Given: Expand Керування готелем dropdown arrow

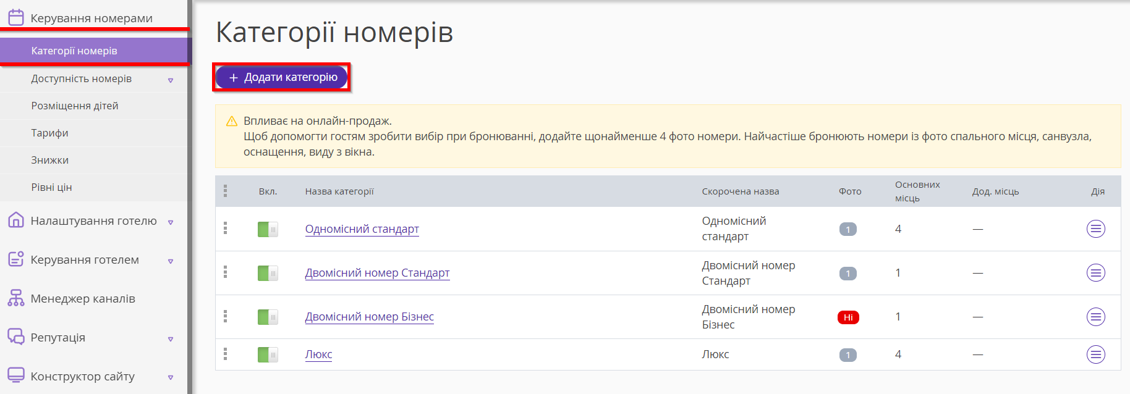Looking at the screenshot, I should (x=171, y=261).
